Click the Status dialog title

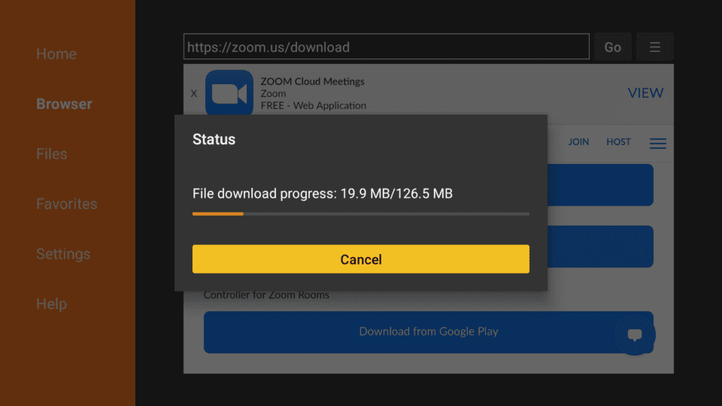tap(214, 139)
